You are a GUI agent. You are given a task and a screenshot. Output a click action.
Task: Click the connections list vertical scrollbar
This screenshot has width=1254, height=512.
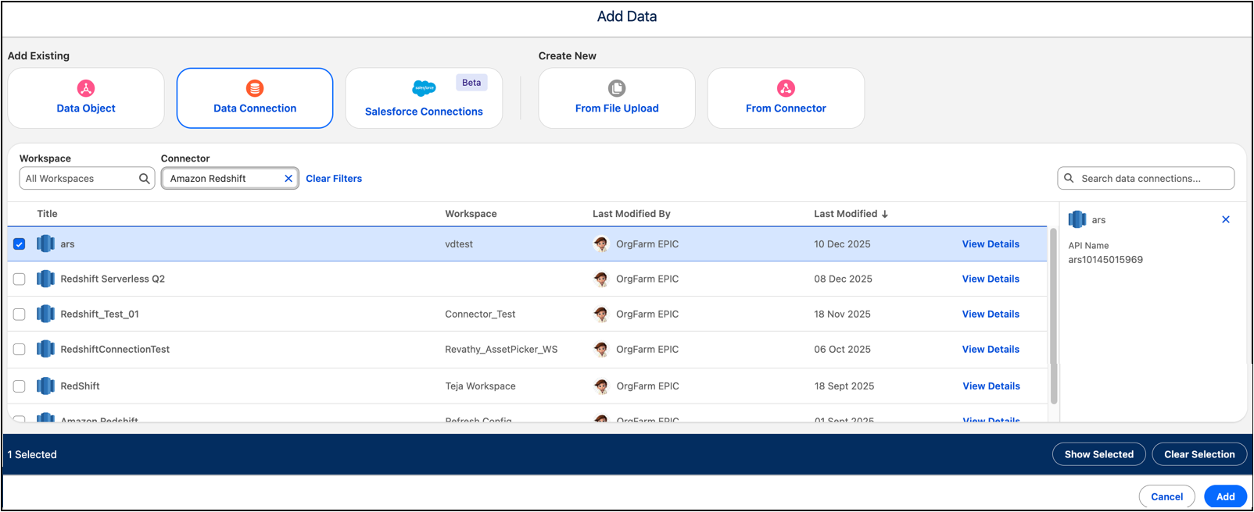pyautogui.click(x=1053, y=316)
